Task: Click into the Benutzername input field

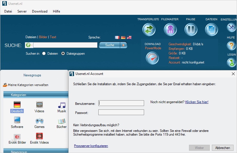Action: click(121, 103)
